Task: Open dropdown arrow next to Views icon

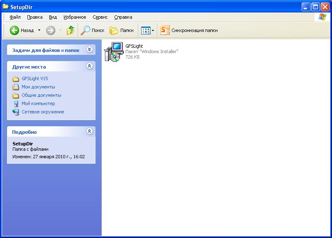Action: point(153,30)
